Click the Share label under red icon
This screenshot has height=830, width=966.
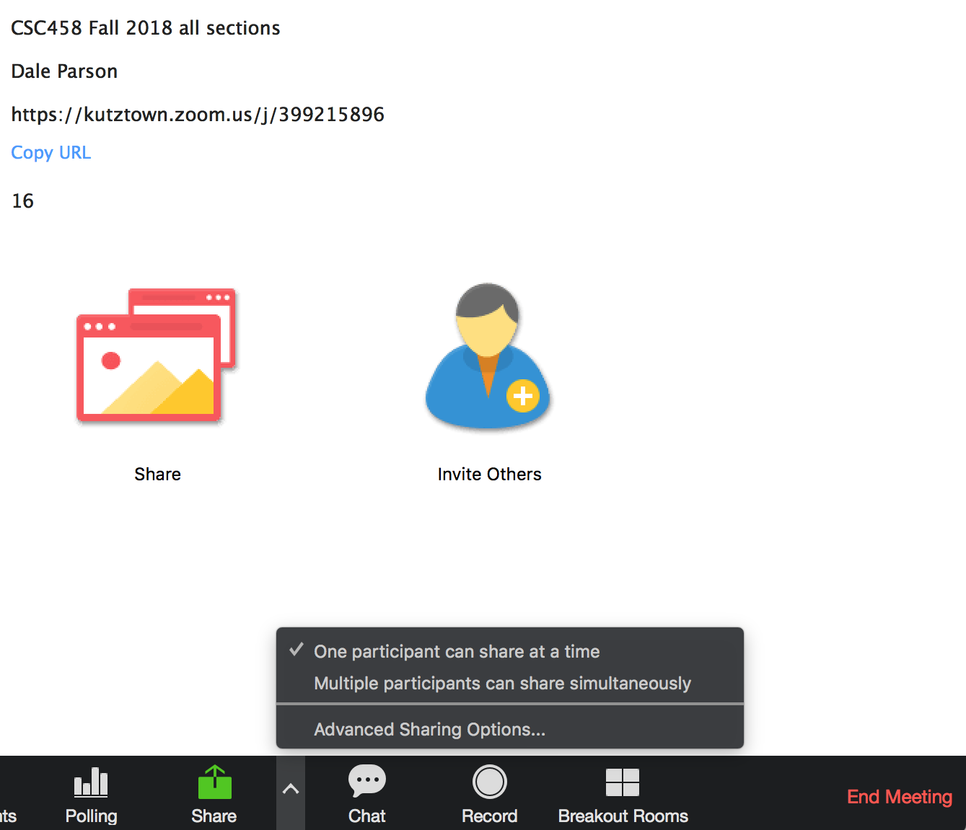[x=157, y=474]
